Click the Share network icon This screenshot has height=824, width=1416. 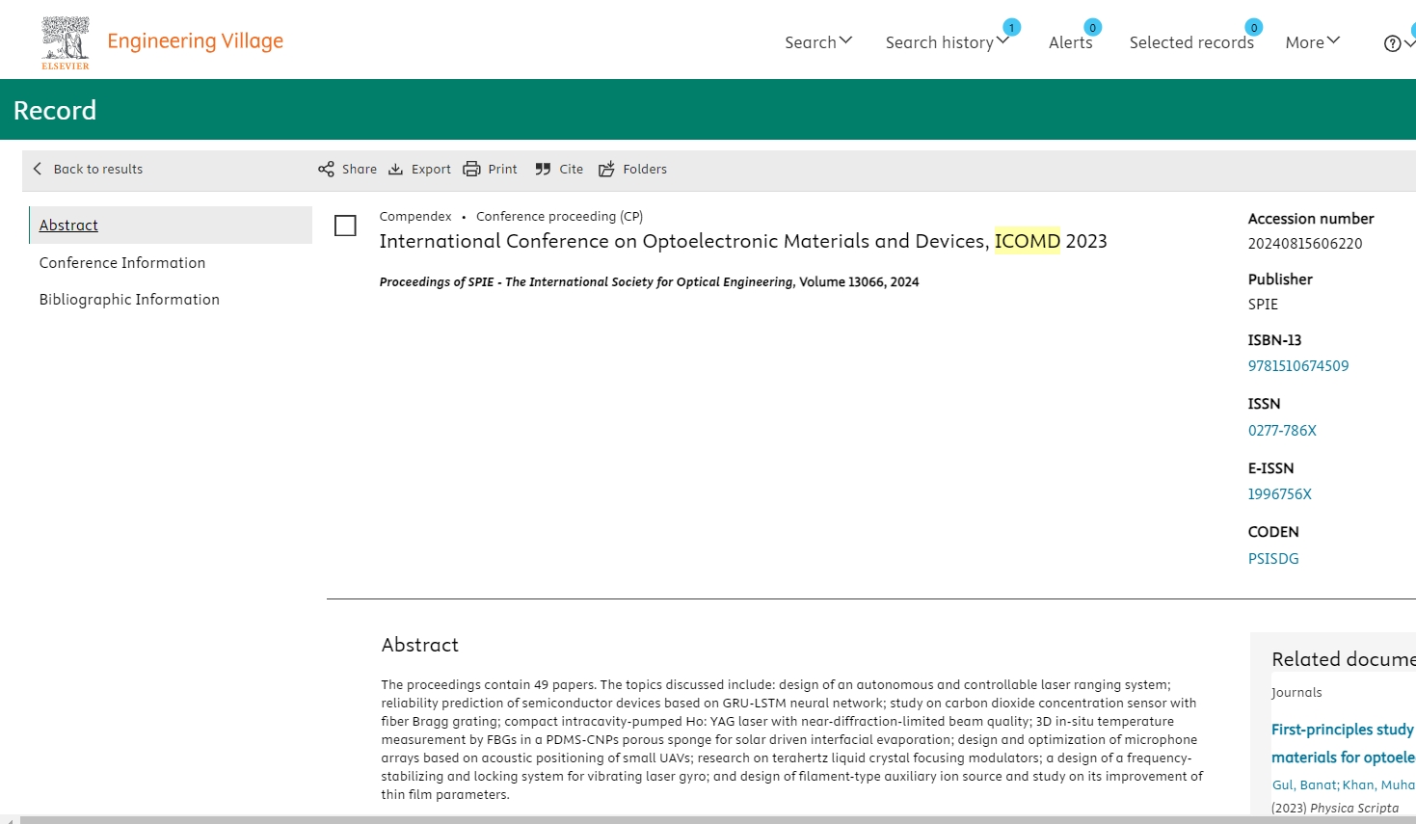click(x=326, y=169)
